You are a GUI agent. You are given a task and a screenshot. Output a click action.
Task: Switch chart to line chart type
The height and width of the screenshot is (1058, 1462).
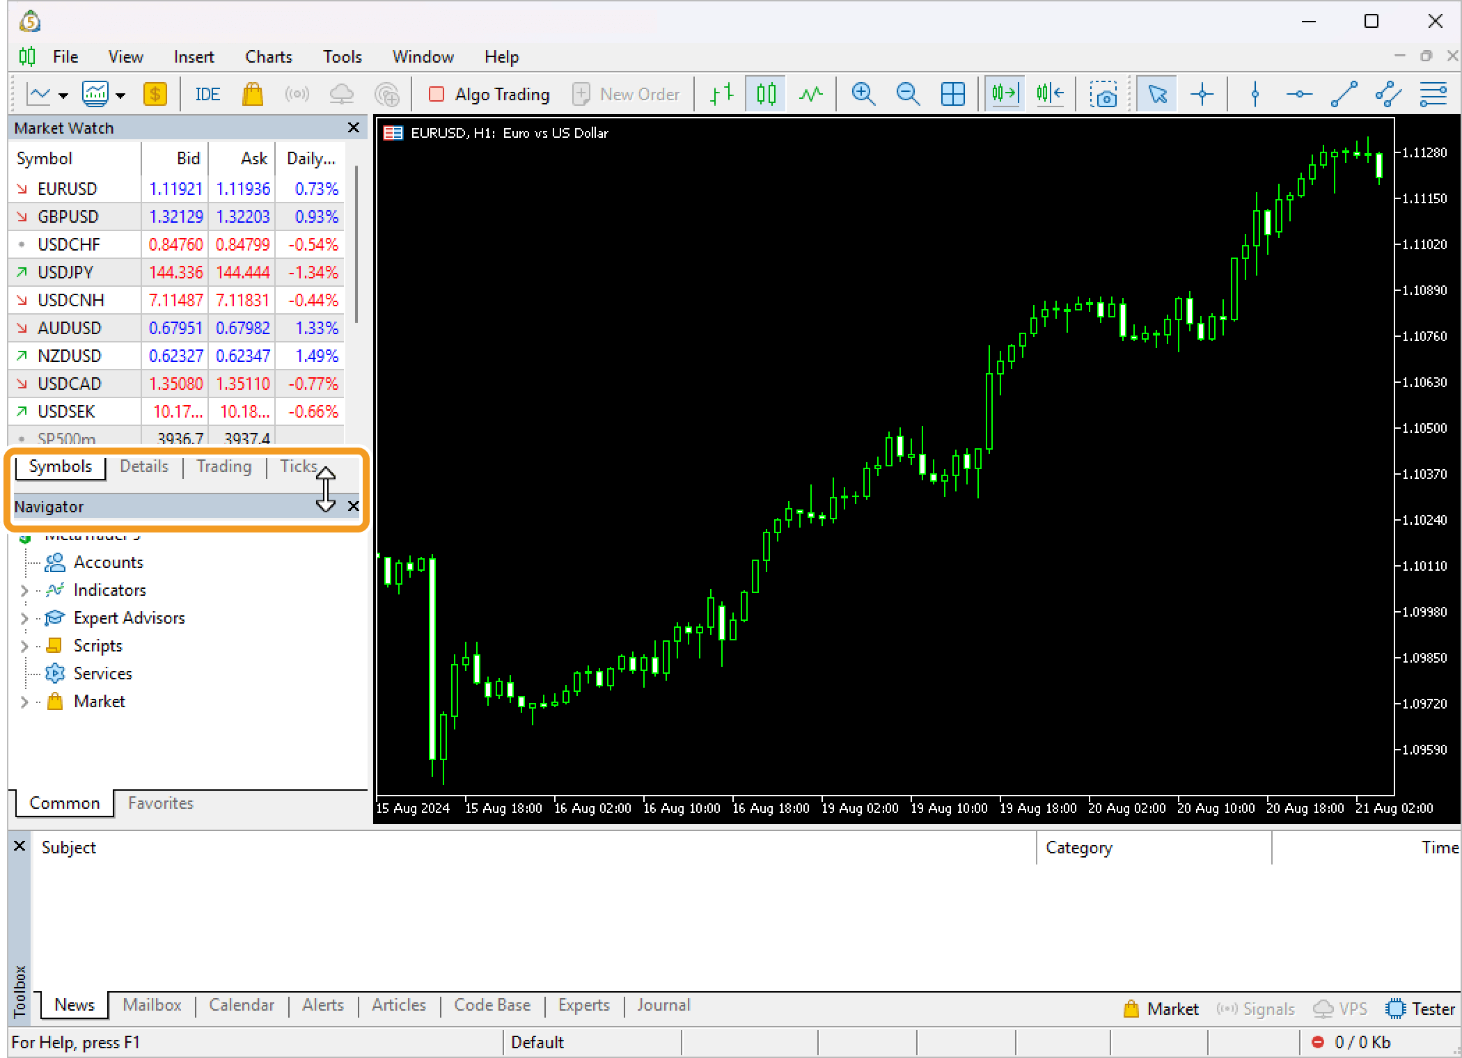pos(811,94)
